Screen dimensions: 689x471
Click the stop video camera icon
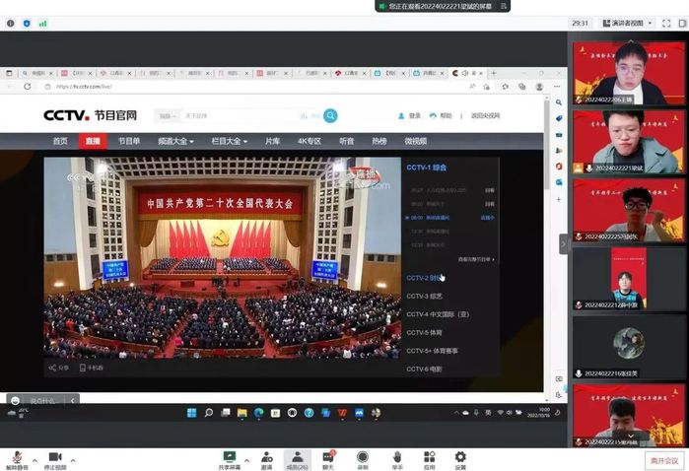55,457
